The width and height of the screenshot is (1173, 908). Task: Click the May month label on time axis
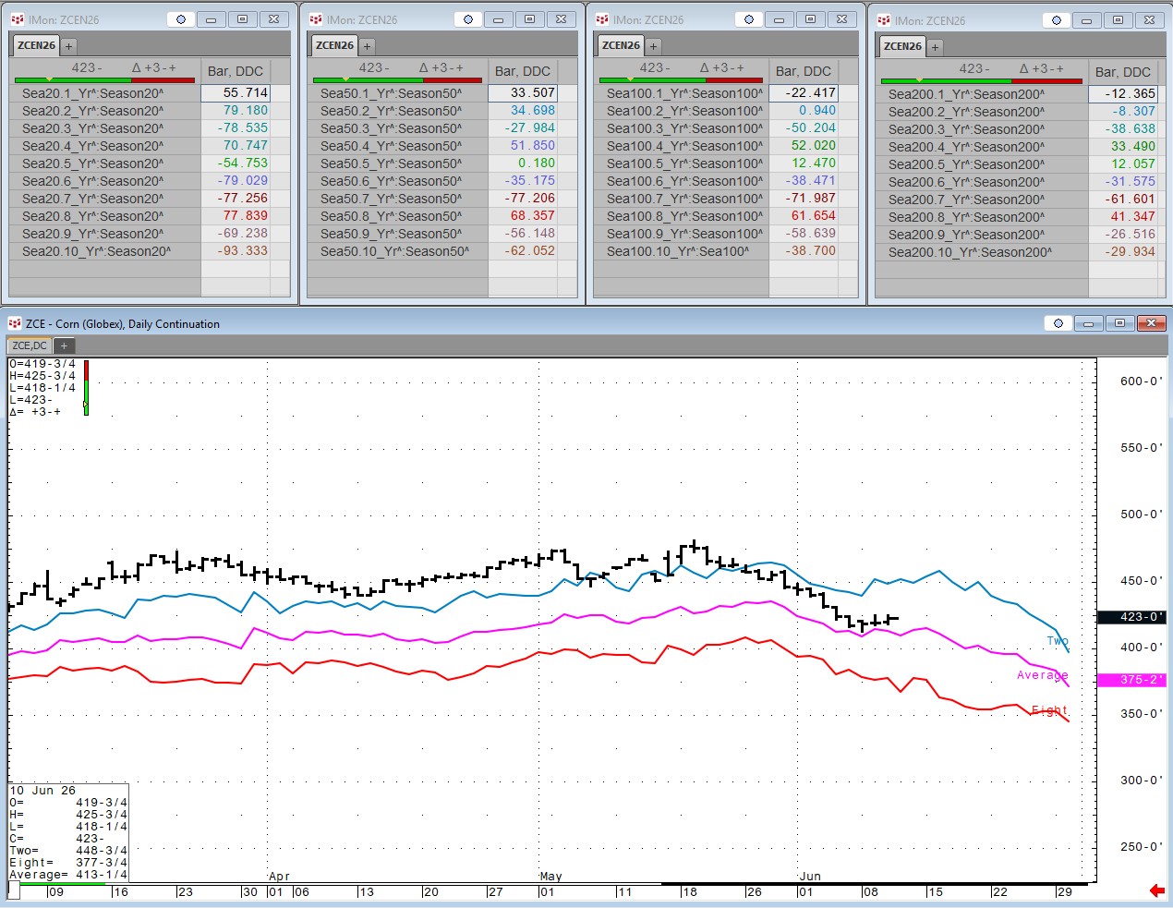(x=550, y=877)
